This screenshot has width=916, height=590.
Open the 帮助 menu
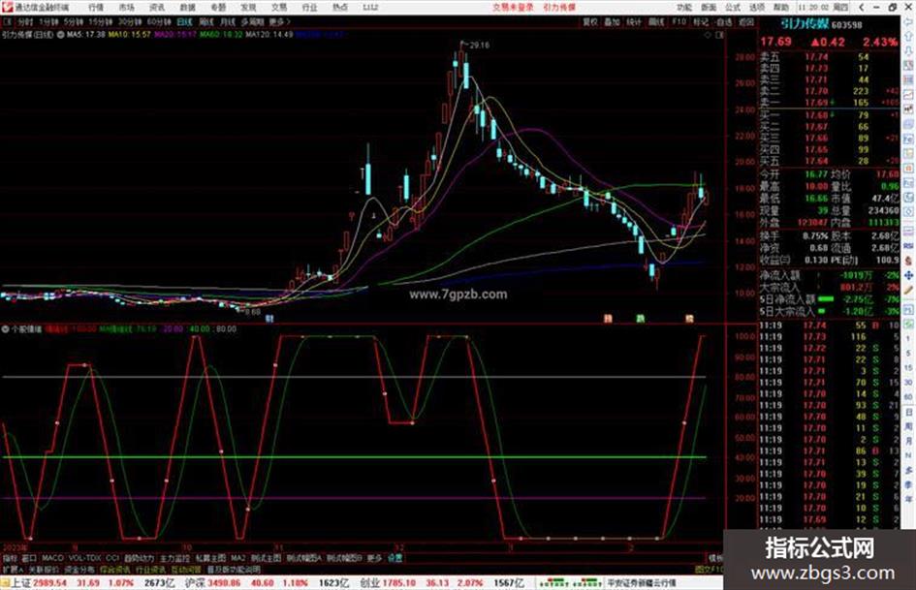(x=781, y=7)
